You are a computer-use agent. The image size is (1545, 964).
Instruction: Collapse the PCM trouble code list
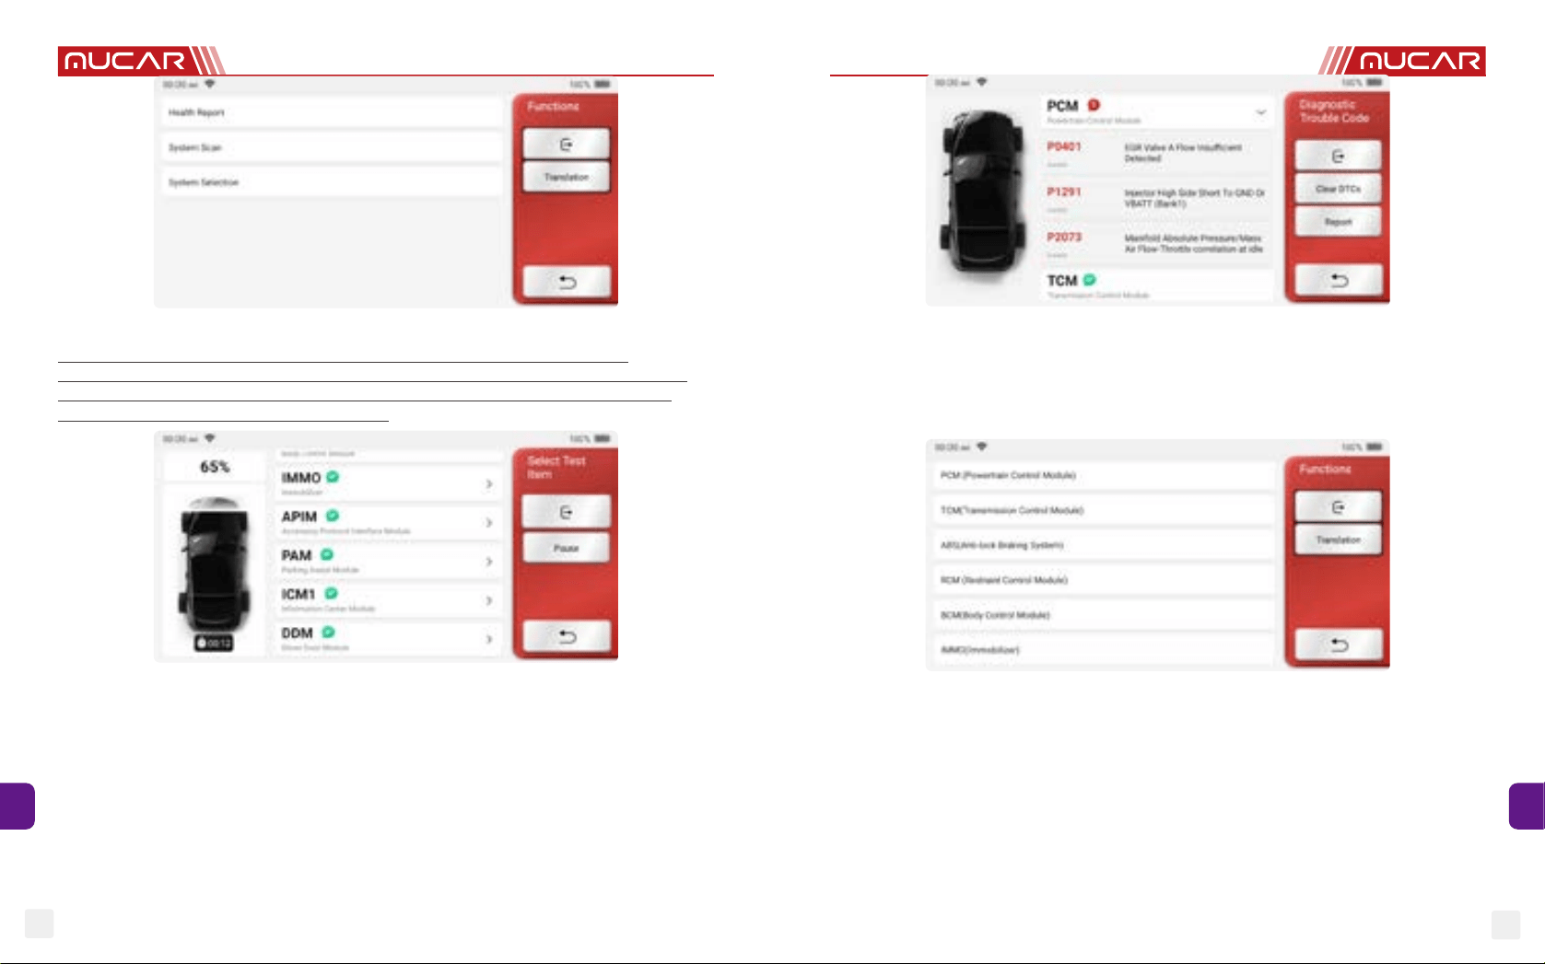[1260, 112]
